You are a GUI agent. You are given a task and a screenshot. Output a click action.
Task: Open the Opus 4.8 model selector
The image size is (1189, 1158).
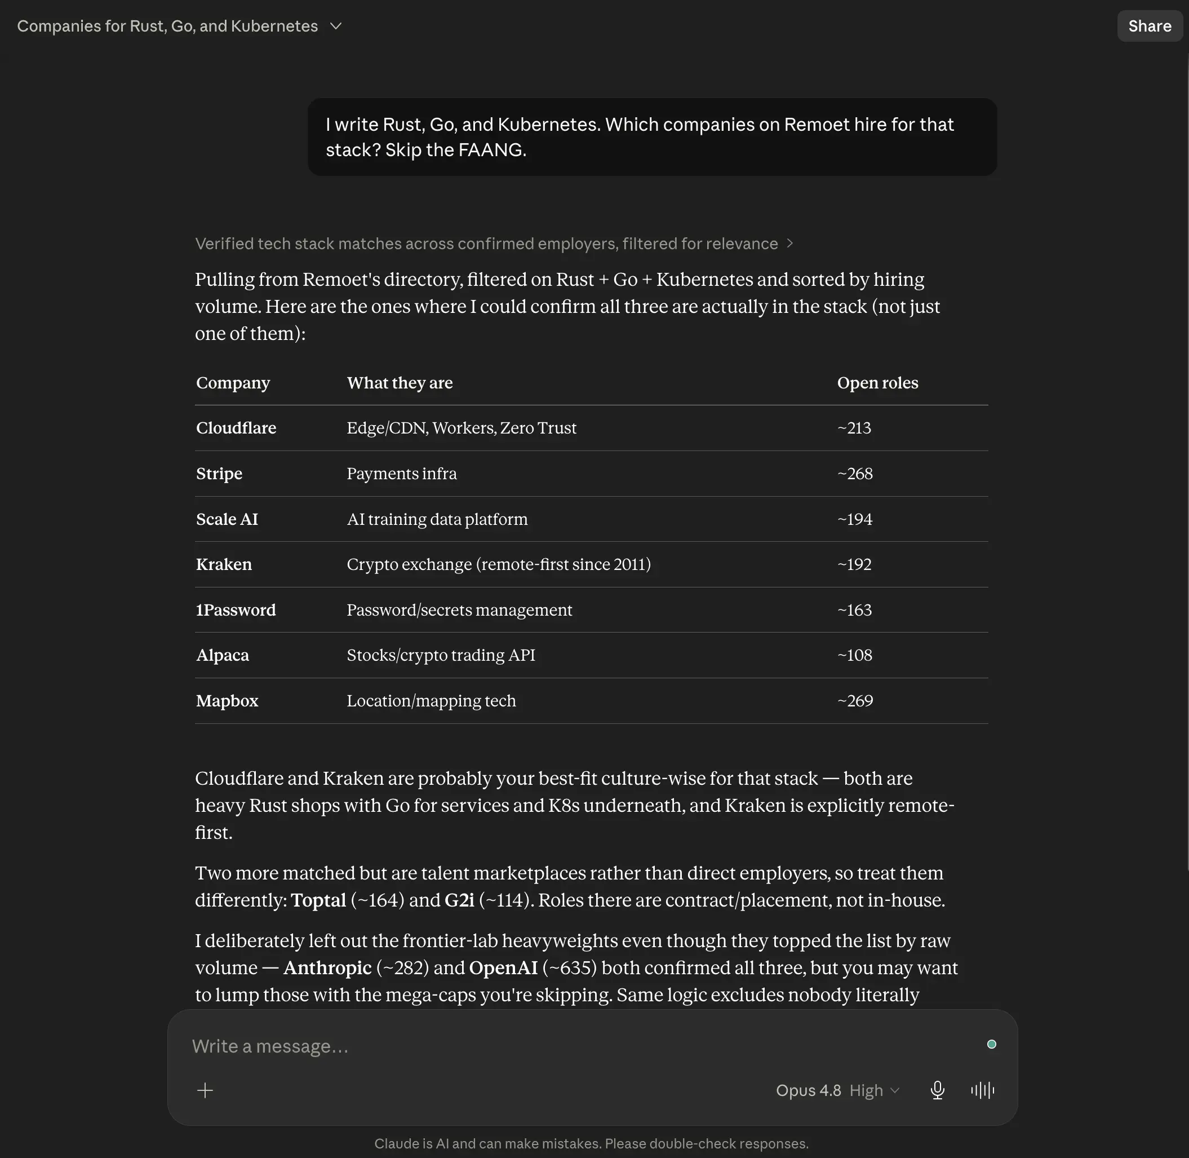(837, 1090)
